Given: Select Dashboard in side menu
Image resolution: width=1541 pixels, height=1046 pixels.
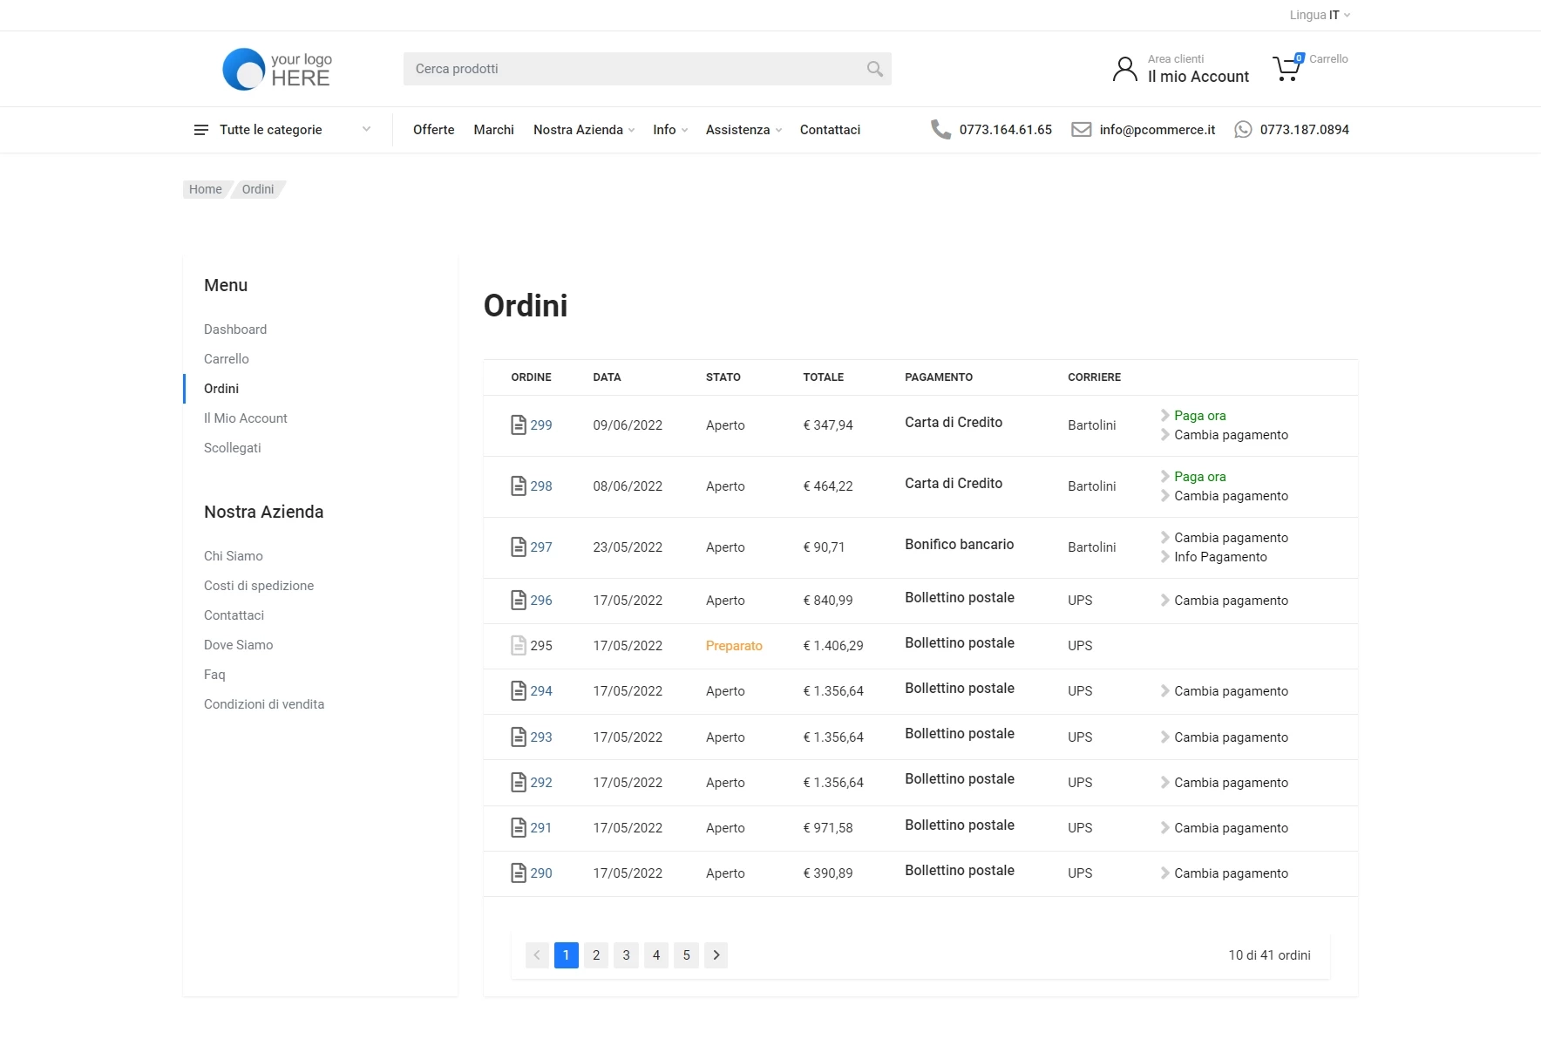Looking at the screenshot, I should 235,329.
